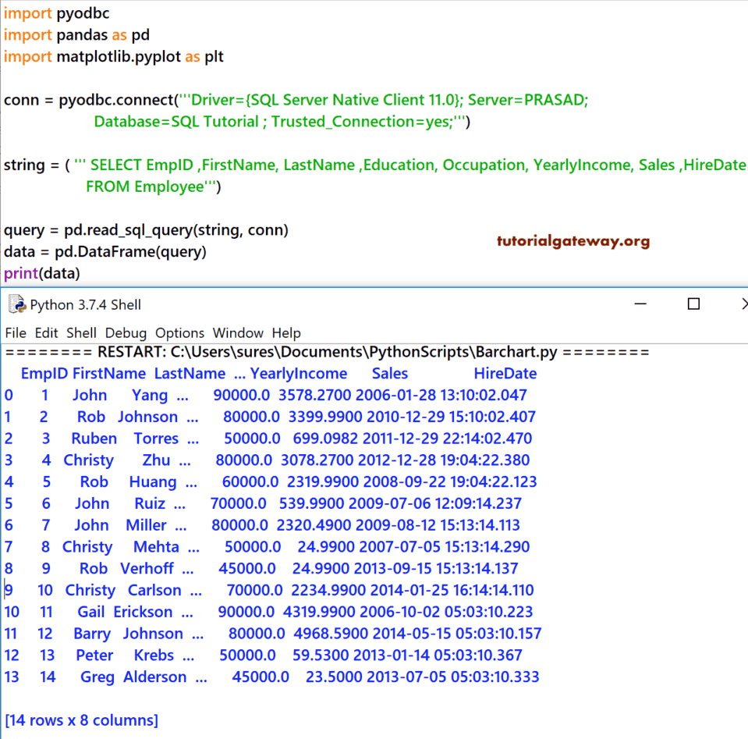Viewport: 748px width, 739px height.
Task: Click last name 'Mehta'
Action: [156, 546]
